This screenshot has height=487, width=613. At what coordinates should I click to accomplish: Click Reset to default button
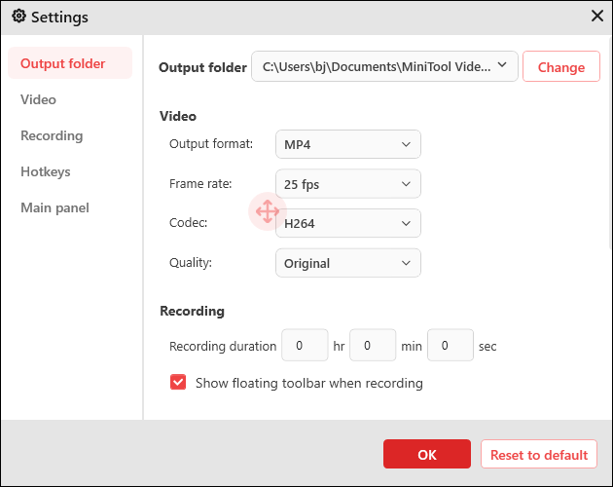(x=539, y=455)
